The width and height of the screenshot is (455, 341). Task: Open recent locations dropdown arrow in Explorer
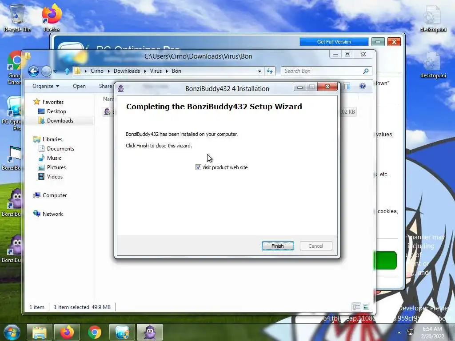(56, 71)
